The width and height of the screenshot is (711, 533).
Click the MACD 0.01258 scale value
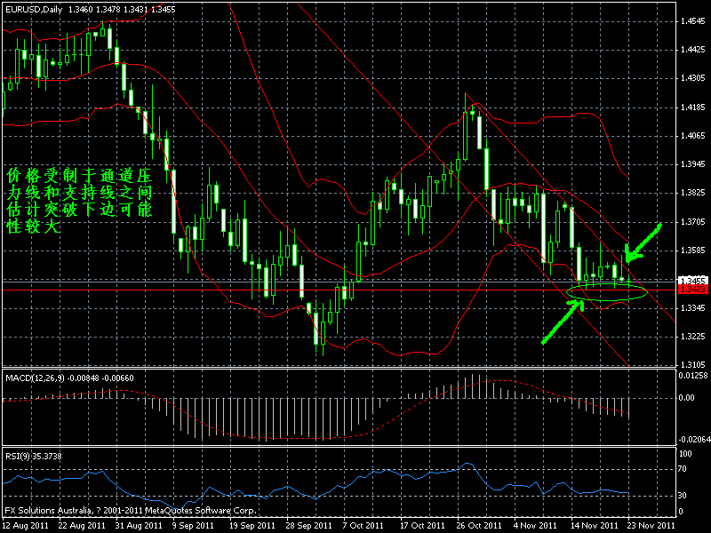point(693,375)
